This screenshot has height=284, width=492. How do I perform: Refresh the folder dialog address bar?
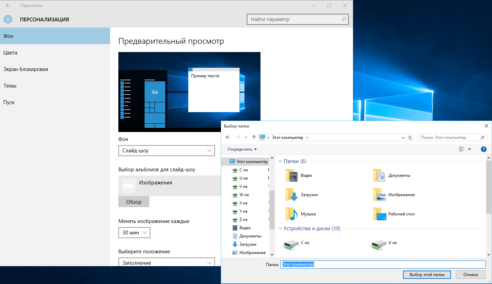point(410,138)
